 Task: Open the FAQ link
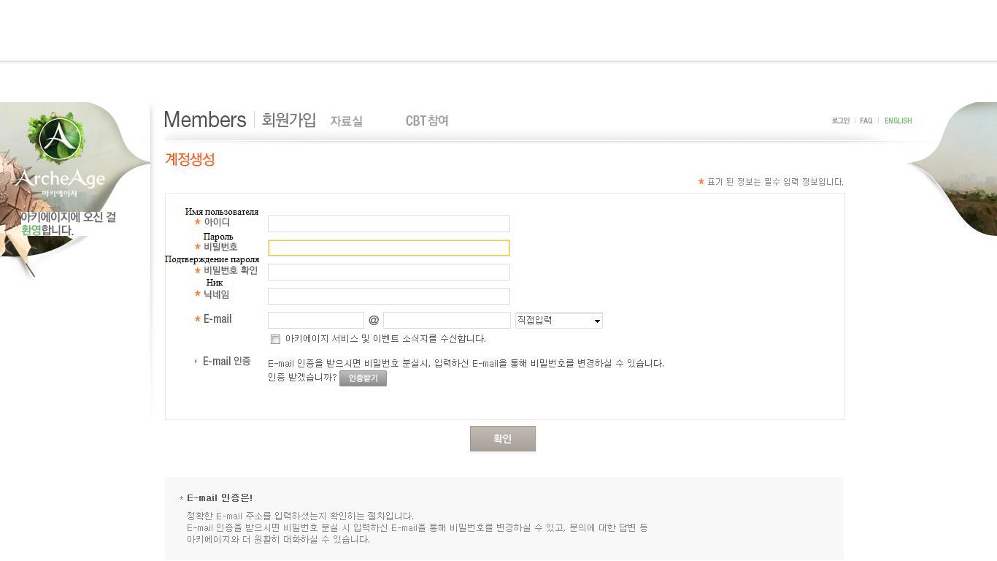[x=866, y=121]
